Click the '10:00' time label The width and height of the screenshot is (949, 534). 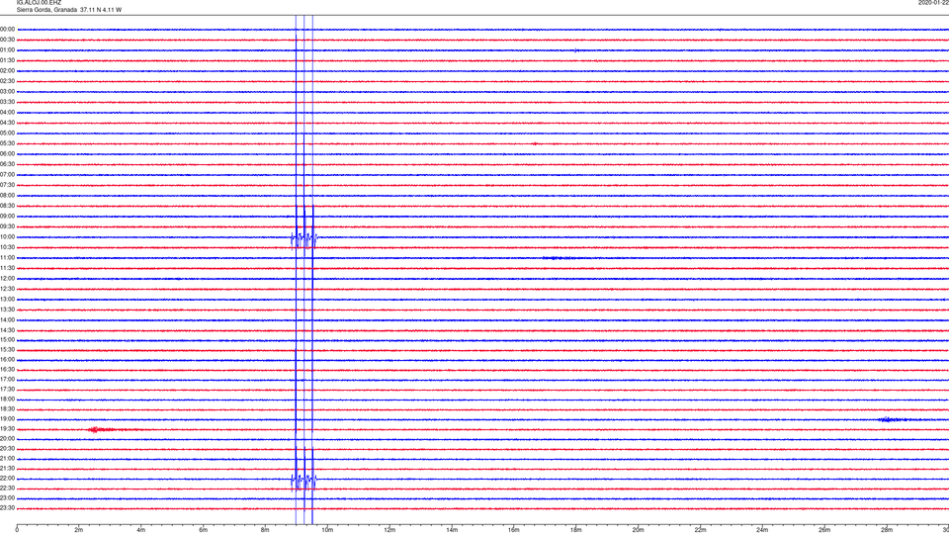point(8,237)
